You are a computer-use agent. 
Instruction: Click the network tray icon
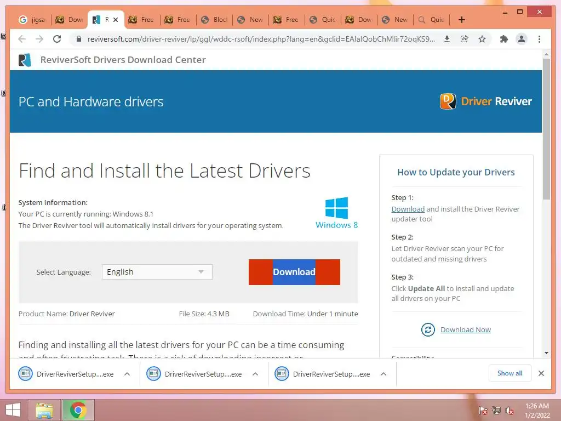(x=496, y=411)
